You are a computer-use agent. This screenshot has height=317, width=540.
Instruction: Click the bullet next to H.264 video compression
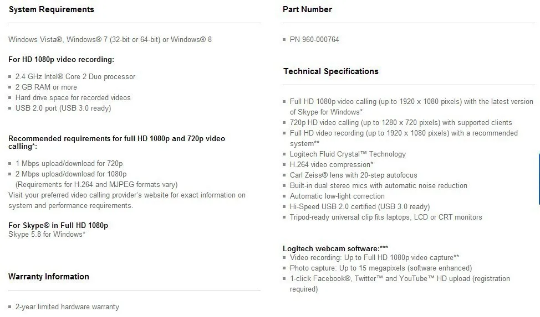(284, 165)
